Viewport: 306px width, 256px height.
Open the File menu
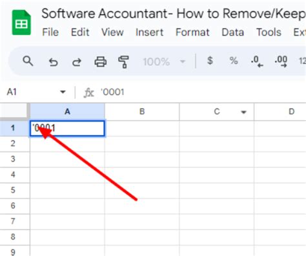pos(50,32)
